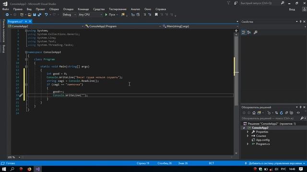Open the Any CPU platform dropdown

(90, 15)
